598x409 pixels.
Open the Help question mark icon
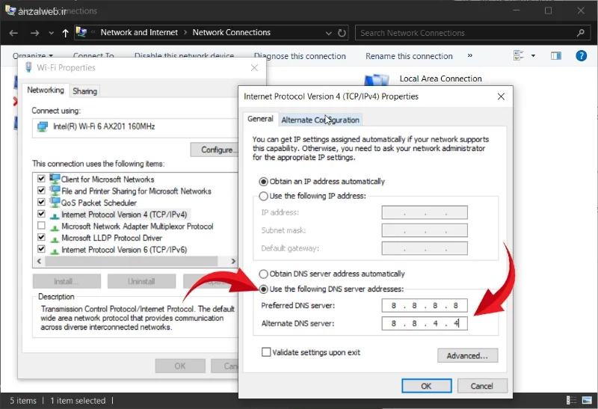point(581,56)
